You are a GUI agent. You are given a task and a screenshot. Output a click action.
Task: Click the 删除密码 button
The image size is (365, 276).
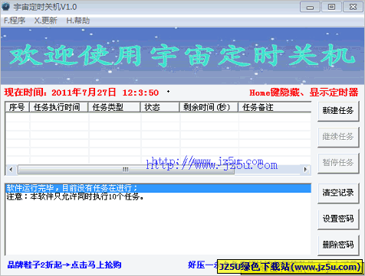click(x=338, y=245)
